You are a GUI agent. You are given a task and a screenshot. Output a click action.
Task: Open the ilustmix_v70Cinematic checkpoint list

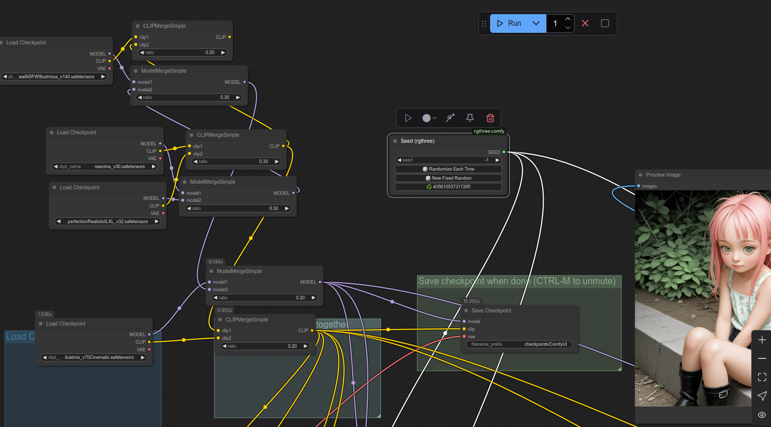(93, 357)
